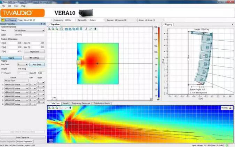The image size is (235, 147).
Task: Click the thin diagonal line icon in Top View toolbar
Action: click(91, 29)
